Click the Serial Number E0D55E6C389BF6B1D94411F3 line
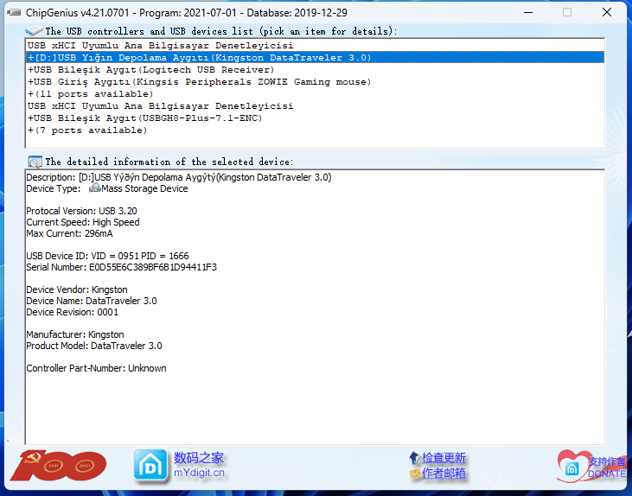The image size is (632, 496). tap(121, 267)
